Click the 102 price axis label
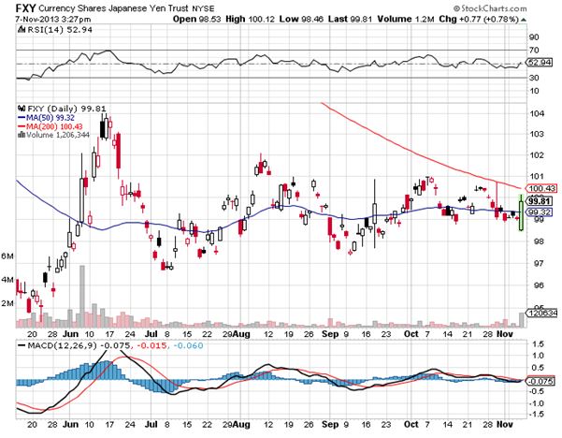Image resolution: width=562 pixels, height=438 pixels. (x=537, y=155)
